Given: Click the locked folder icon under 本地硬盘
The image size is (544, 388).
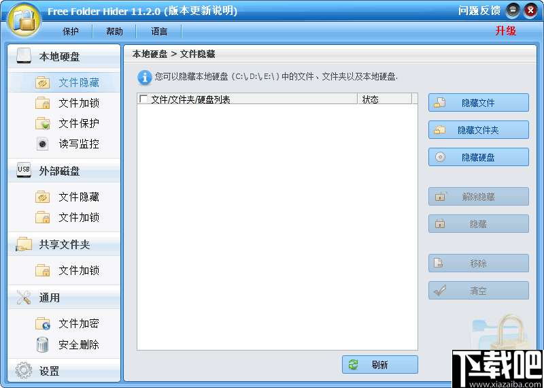Looking at the screenshot, I should 43,103.
